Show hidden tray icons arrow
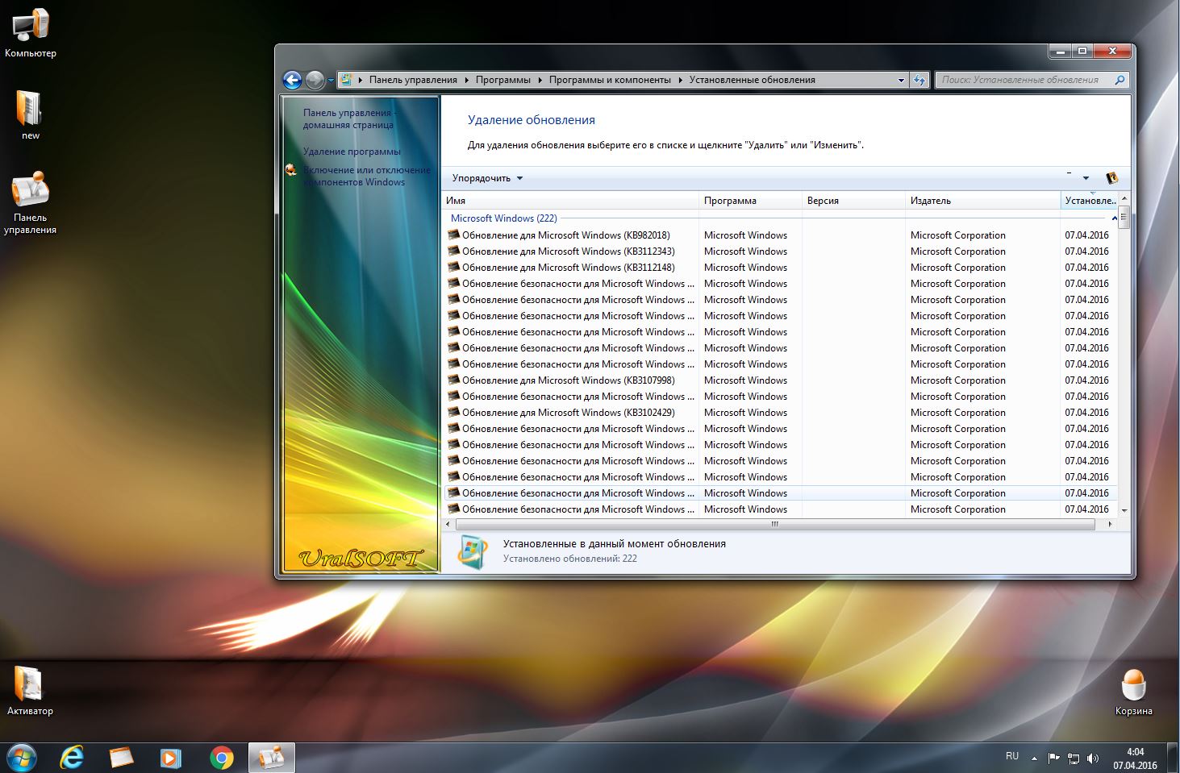Viewport: 1180px width, 773px height. pos(1034,758)
